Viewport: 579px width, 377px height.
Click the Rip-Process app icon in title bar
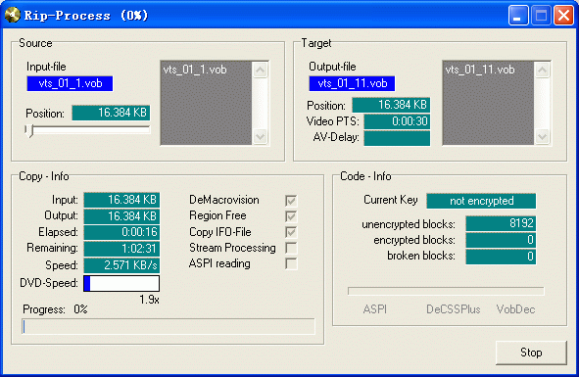pos(12,15)
